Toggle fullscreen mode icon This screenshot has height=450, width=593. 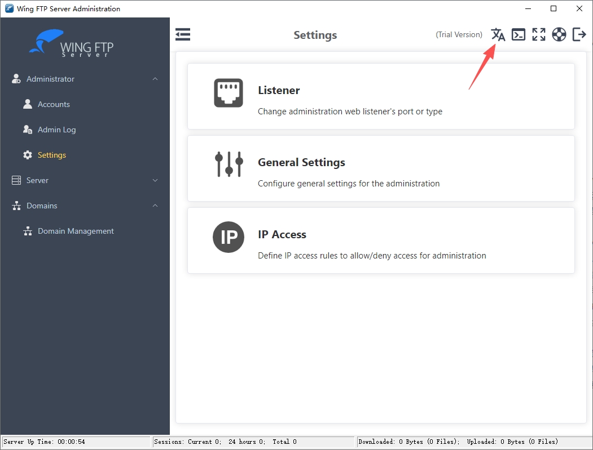[538, 34]
